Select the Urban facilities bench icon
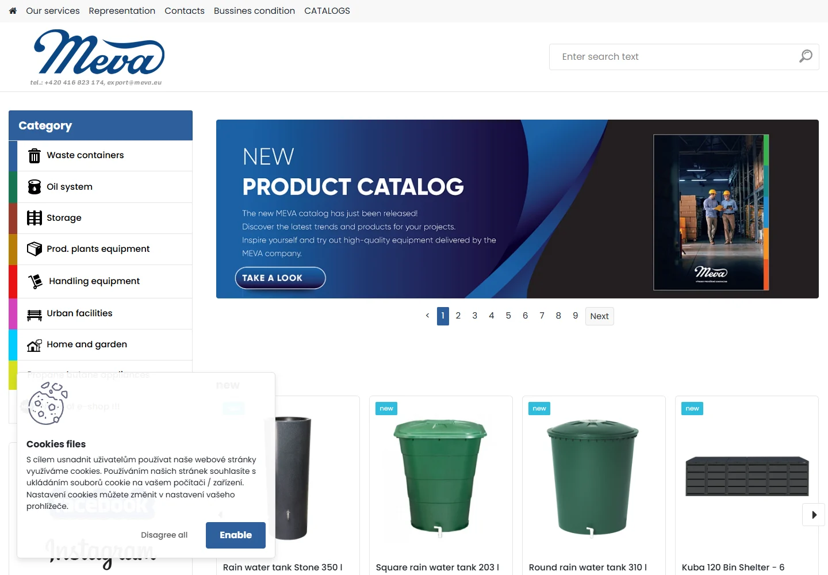Viewport: 828px width, 575px height. [34, 314]
